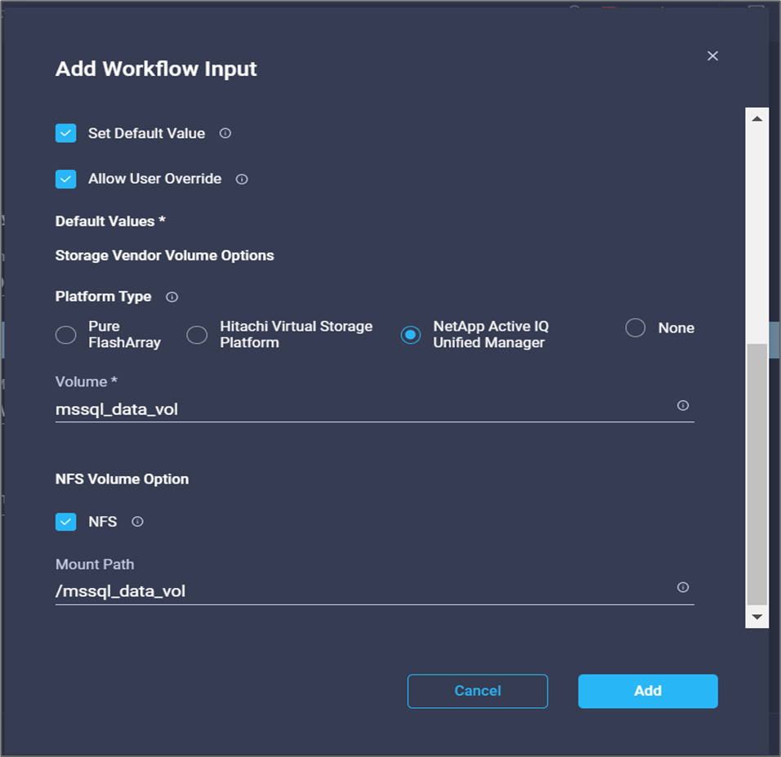The width and height of the screenshot is (781, 757).
Task: Click the Mount Path input field
Action: (x=374, y=591)
